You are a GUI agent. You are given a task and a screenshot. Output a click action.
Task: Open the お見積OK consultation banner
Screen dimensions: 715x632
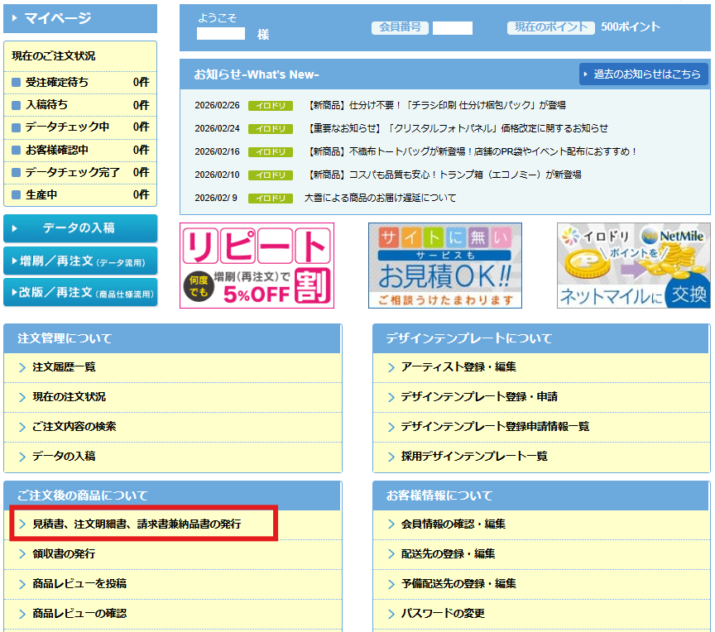point(444,265)
